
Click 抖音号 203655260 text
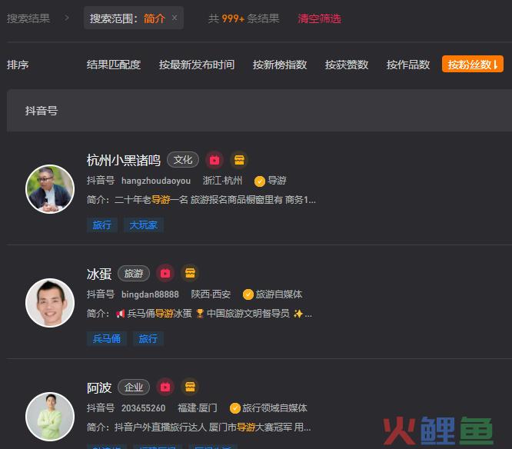[126, 408]
